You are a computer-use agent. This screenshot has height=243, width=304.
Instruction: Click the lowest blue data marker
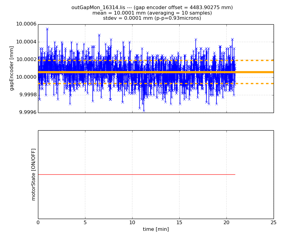(x=144, y=111)
